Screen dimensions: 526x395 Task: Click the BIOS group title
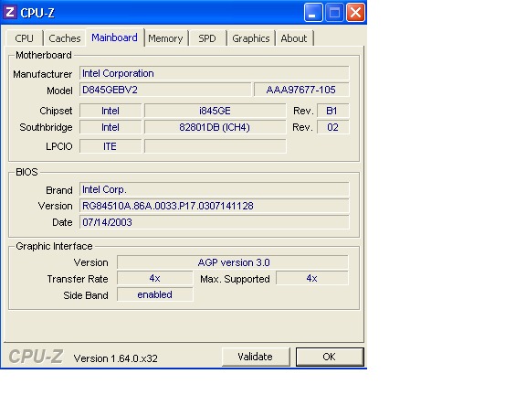coord(26,172)
